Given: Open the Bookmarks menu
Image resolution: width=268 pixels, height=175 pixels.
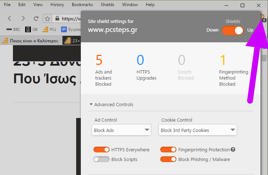Looking at the screenshot, I should coord(82,5).
